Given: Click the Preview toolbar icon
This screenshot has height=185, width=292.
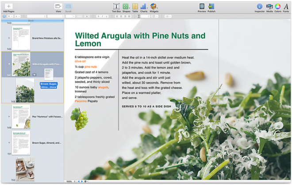Looking at the screenshot, I should click(x=202, y=8).
